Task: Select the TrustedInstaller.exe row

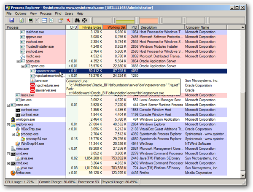Action: (x=116, y=47)
